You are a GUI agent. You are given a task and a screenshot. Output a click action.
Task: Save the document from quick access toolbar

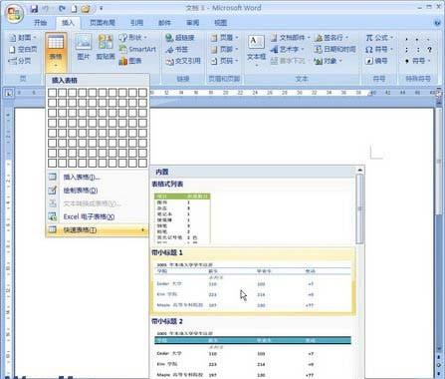pyautogui.click(x=34, y=8)
